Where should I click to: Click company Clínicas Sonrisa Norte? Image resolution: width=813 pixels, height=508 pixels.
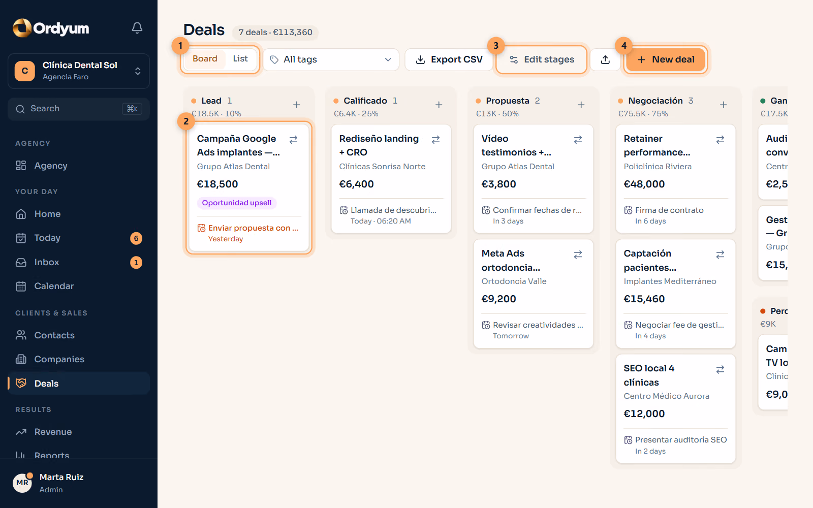coord(382,167)
